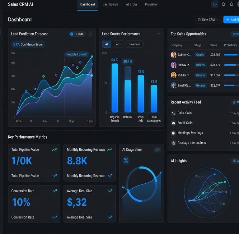Click the lower Total Pipeline Value blue trend icon
Screen dimensions: 239x234
point(54,176)
